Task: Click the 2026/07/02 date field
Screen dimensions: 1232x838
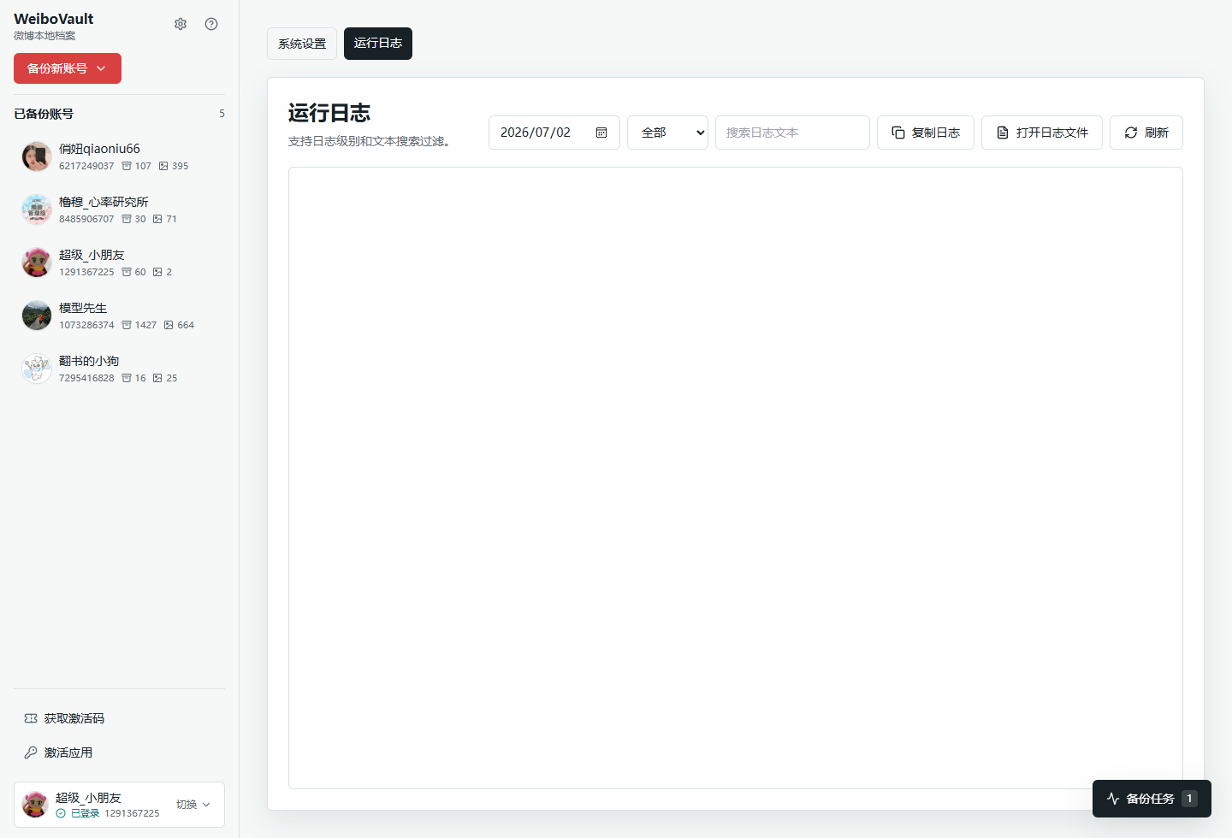Action: [554, 133]
